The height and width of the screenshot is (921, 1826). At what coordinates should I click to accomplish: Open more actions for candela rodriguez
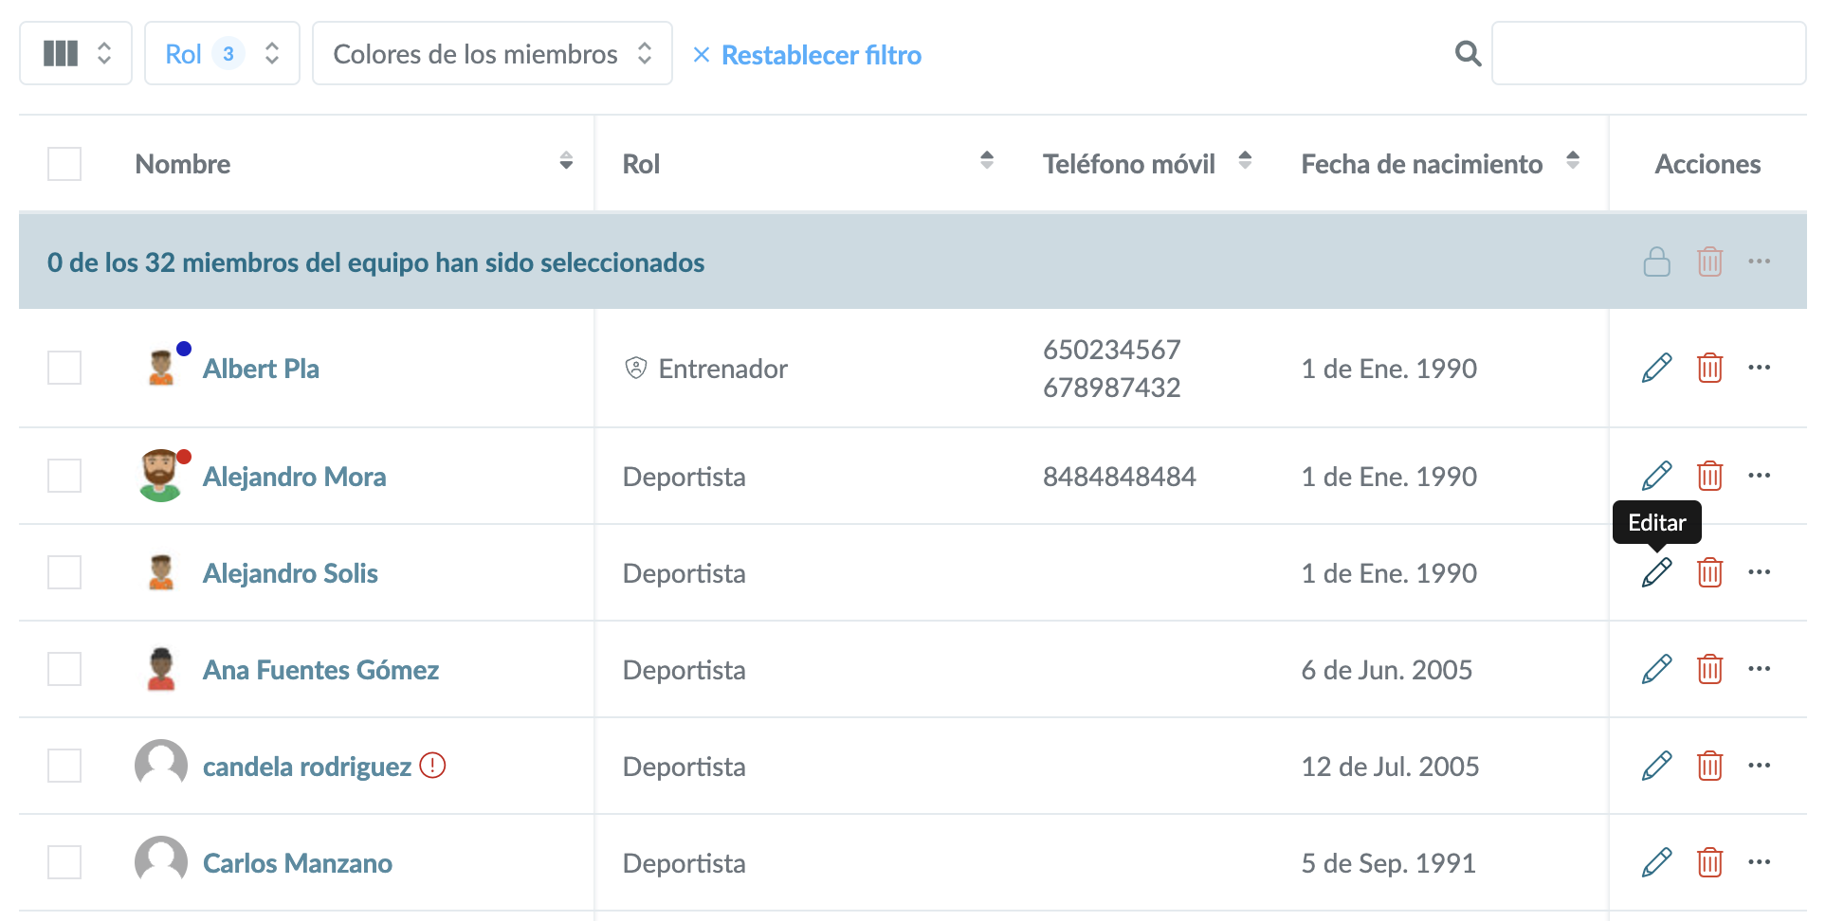coord(1759,766)
